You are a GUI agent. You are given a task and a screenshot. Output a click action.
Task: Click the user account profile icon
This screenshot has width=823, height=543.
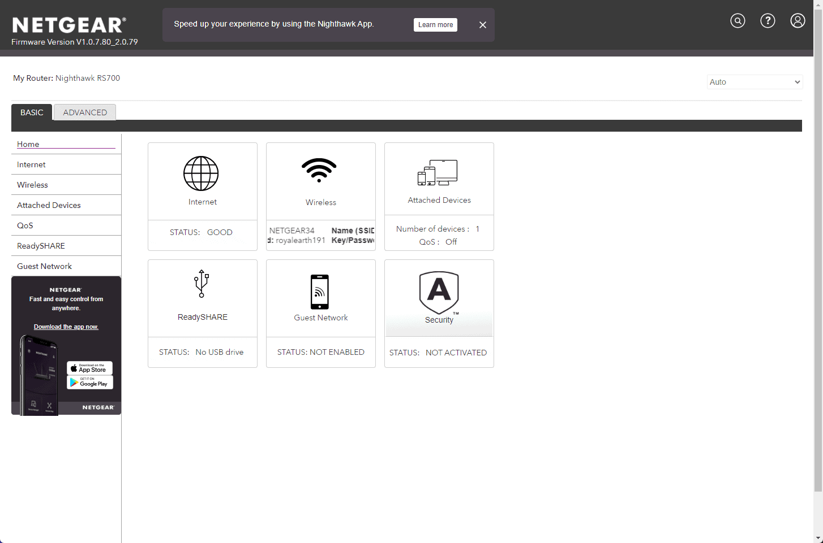[x=798, y=21]
